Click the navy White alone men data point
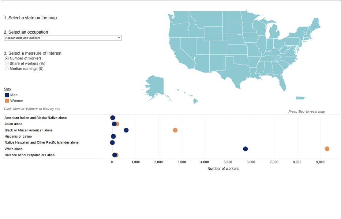The height and width of the screenshot is (219, 341). (246, 149)
